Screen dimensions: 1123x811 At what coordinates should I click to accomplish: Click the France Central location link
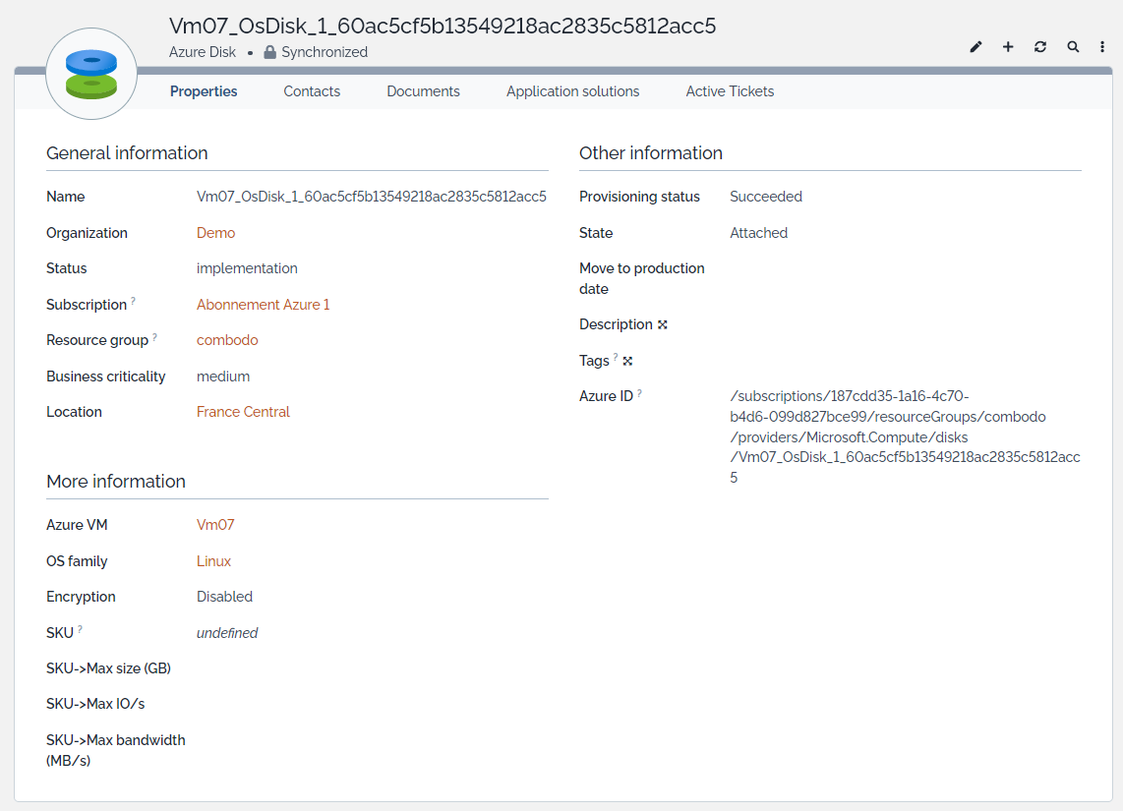coord(243,412)
